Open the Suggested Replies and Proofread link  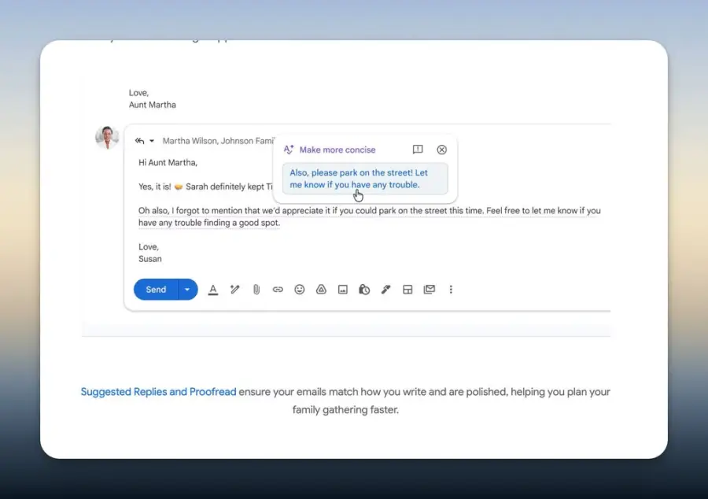158,391
